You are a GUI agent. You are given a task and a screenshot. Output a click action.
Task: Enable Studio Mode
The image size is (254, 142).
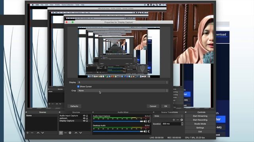coord(200,124)
